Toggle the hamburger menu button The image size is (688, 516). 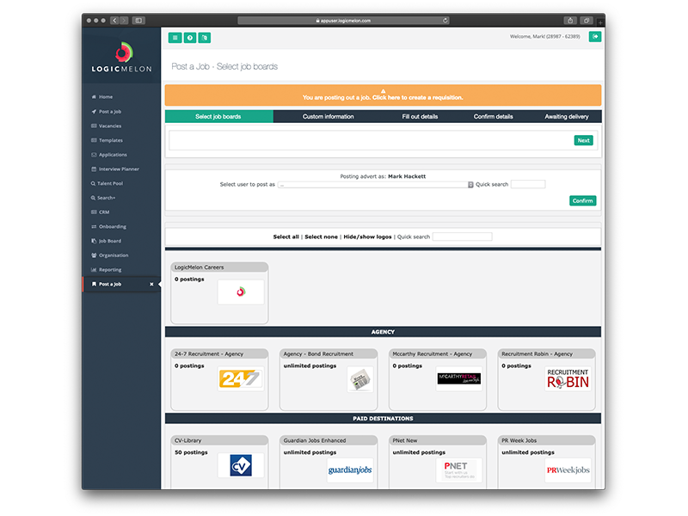(x=175, y=38)
